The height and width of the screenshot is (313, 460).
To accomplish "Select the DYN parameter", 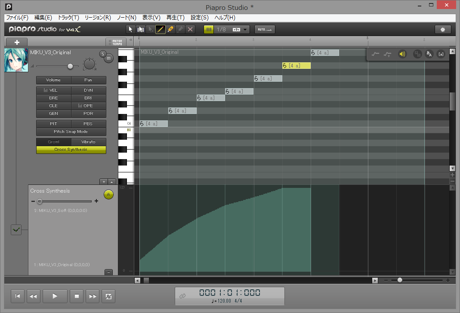I will [88, 90].
